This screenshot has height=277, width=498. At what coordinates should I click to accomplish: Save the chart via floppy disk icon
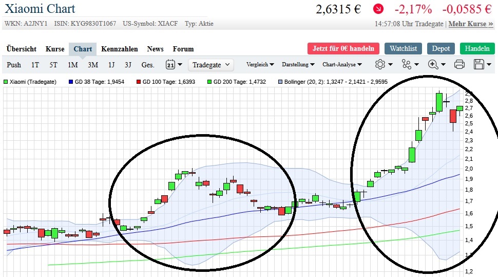pos(479,65)
